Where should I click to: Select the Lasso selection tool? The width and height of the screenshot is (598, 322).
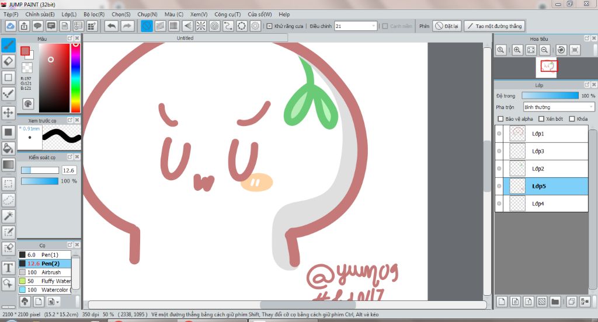8,200
